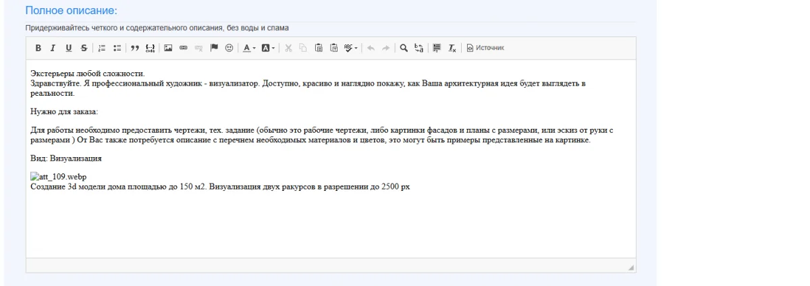Click the 'Создание 3d модели дома' line
The width and height of the screenshot is (810, 286).
tap(220, 187)
